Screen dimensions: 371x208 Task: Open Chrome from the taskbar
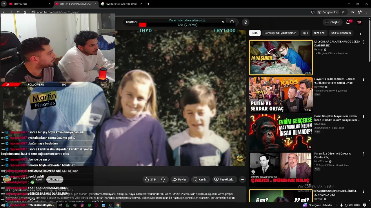[x=118, y=205]
